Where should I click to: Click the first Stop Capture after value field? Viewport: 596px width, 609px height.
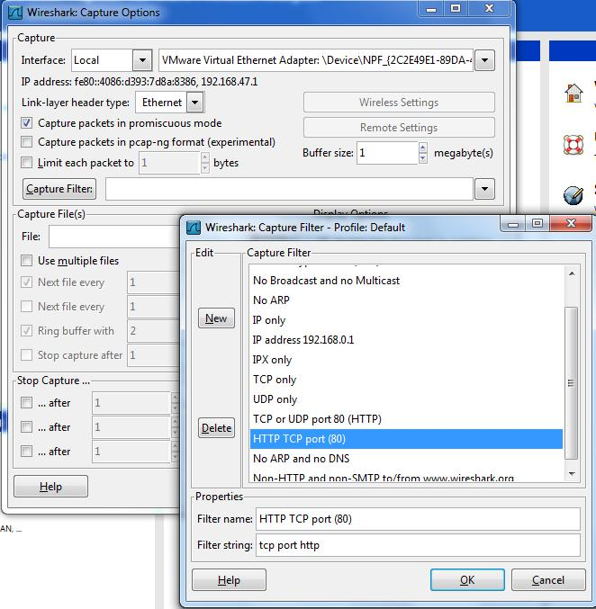[131, 402]
